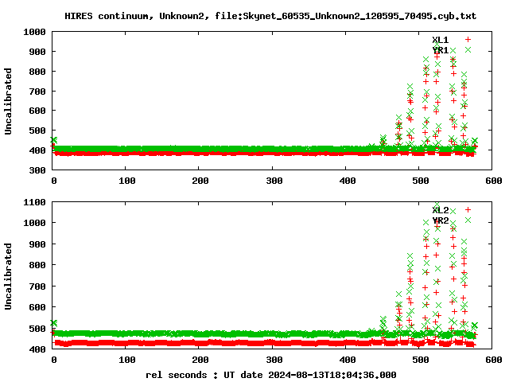Click the 700 y-tick in the XL1/YR1 plot

coord(37,92)
